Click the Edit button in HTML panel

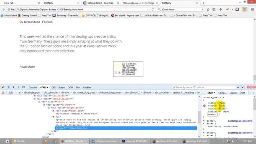(11, 92)
